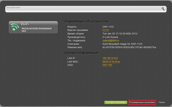Click the Wi-Fi panel title
This screenshot has height=107, width=172.
25,24
